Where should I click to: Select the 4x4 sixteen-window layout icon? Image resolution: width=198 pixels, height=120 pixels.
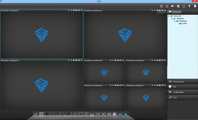pos(86,114)
